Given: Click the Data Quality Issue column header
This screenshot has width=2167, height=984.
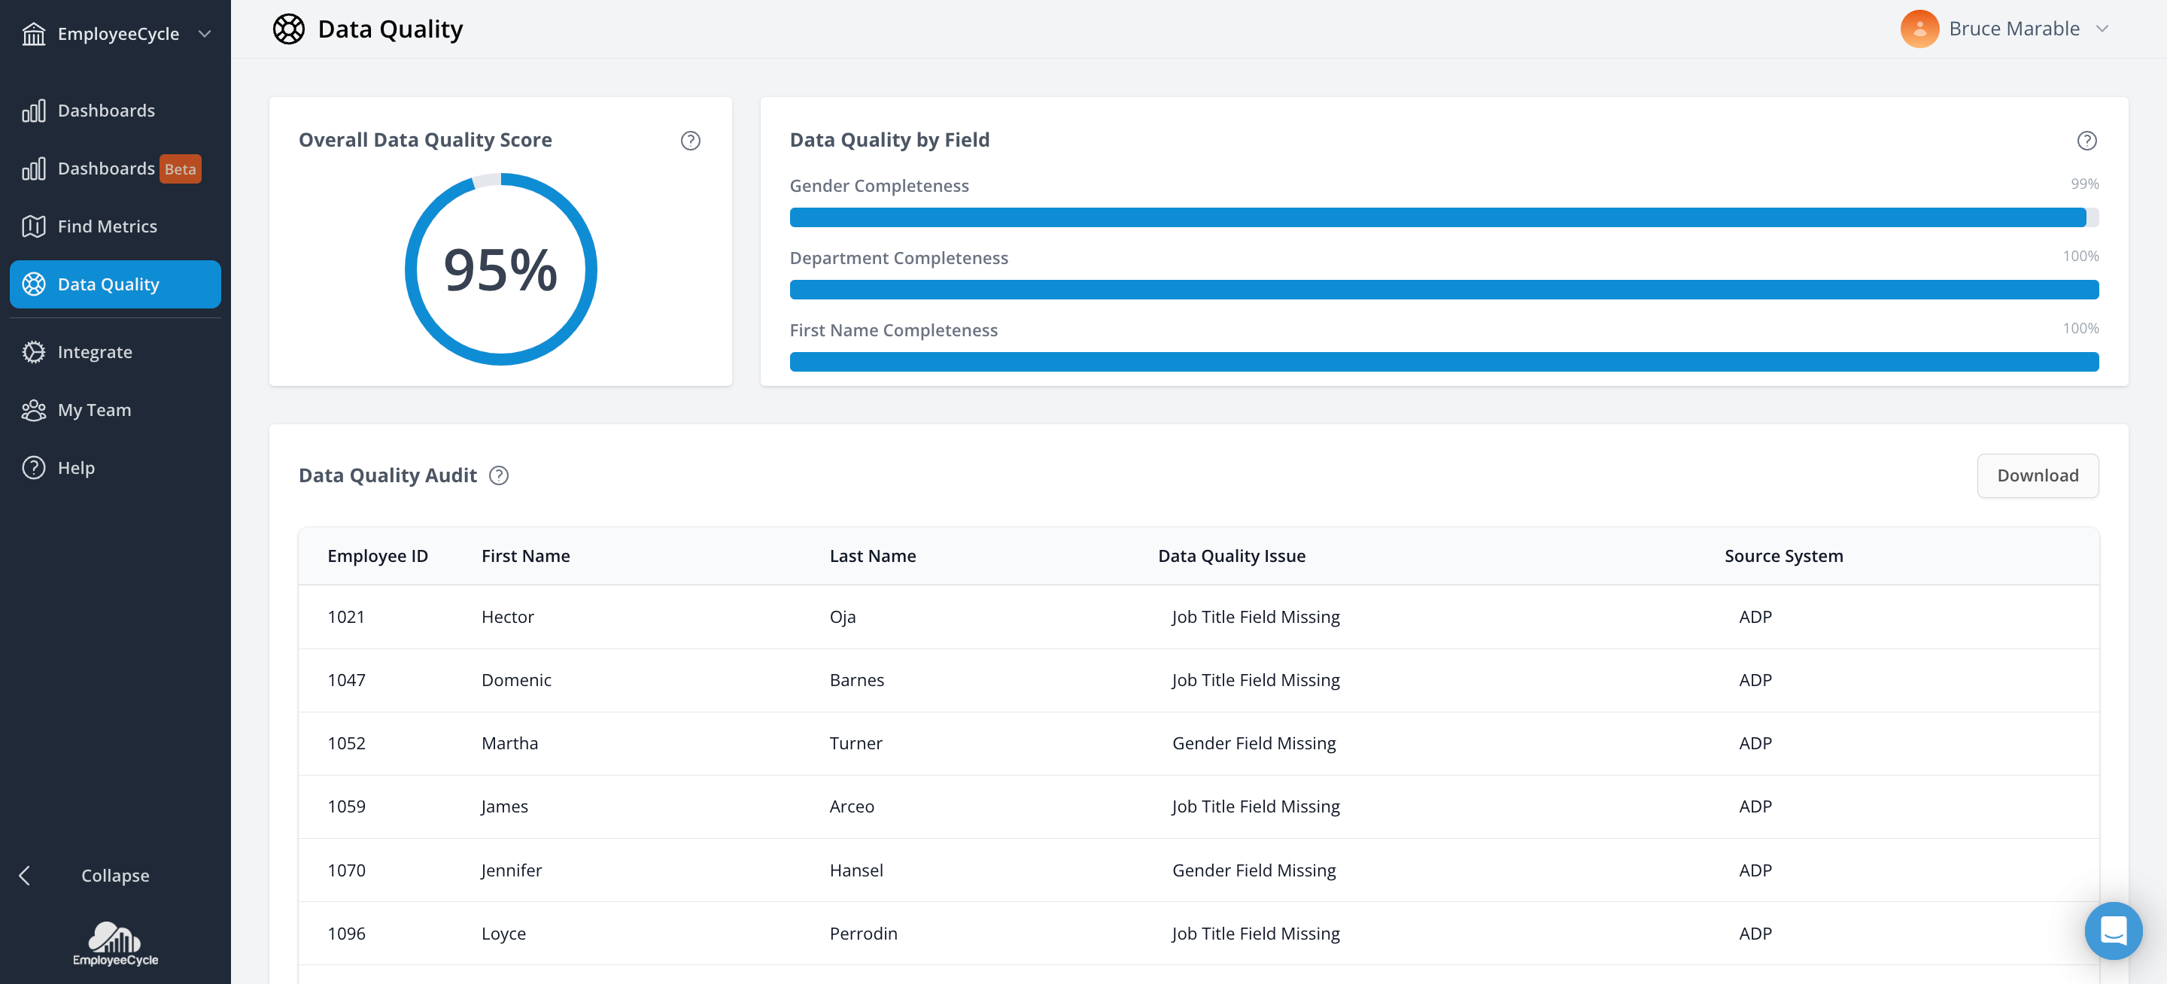Looking at the screenshot, I should pos(1232,556).
